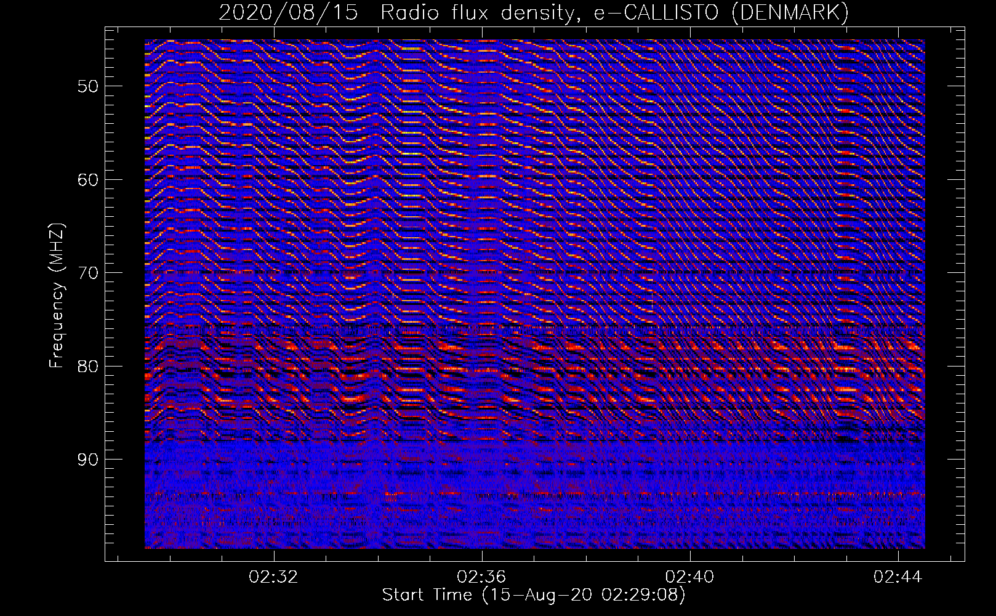Click the 70 MHz frequency tick label
The width and height of the screenshot is (996, 616).
[88, 272]
